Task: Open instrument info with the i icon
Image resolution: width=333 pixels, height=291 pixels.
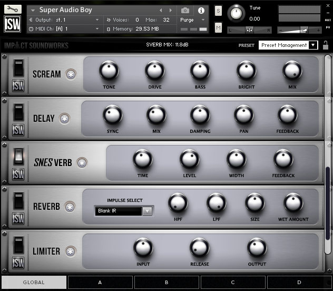Action: click(x=201, y=11)
